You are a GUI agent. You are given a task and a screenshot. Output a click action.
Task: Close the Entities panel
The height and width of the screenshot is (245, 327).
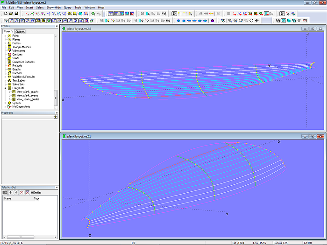[56, 27]
